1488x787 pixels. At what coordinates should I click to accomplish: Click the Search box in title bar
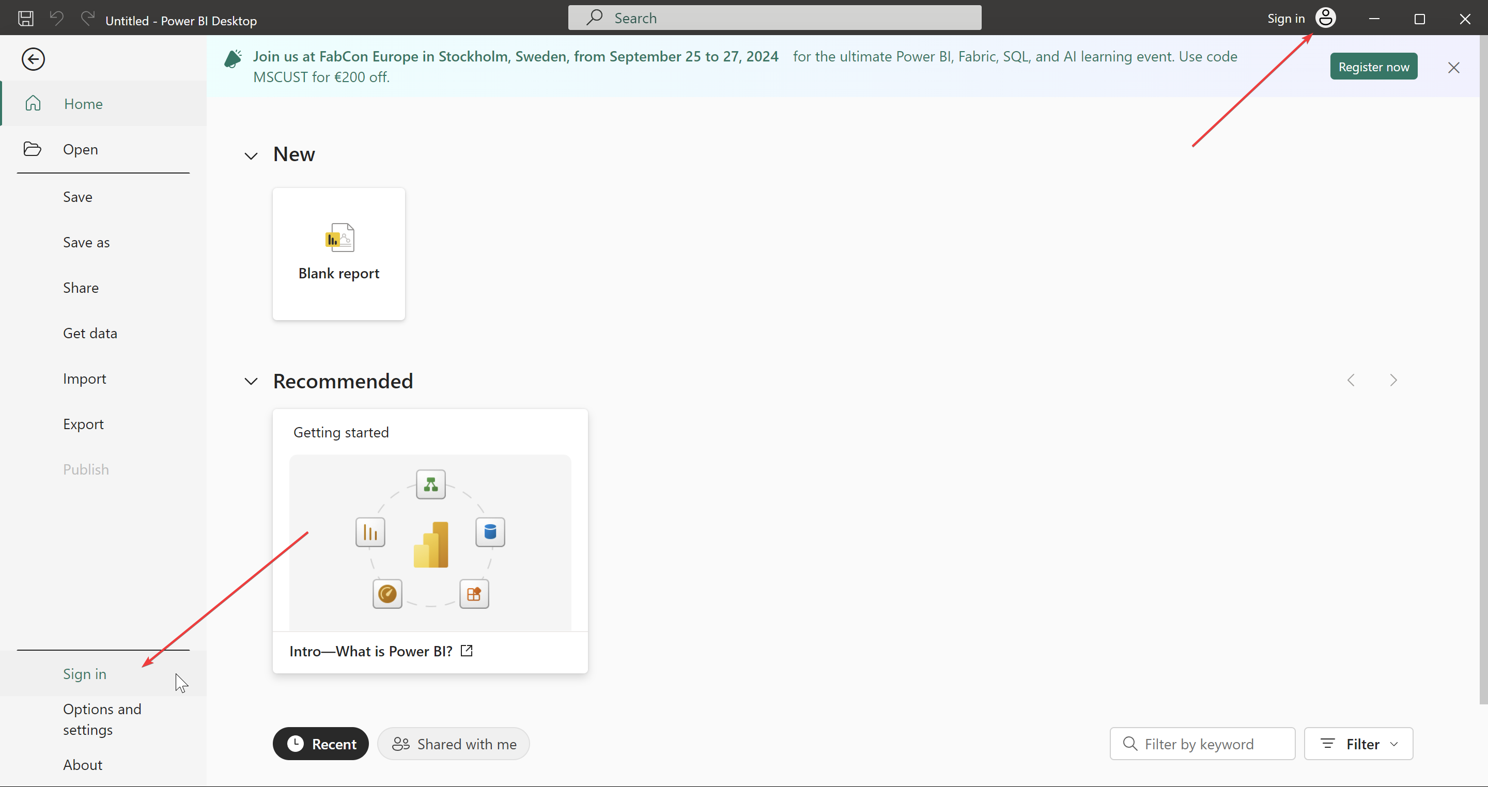[774, 18]
